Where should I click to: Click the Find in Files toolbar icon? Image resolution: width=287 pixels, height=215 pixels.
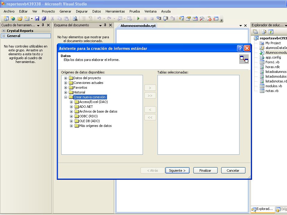click(75, 19)
